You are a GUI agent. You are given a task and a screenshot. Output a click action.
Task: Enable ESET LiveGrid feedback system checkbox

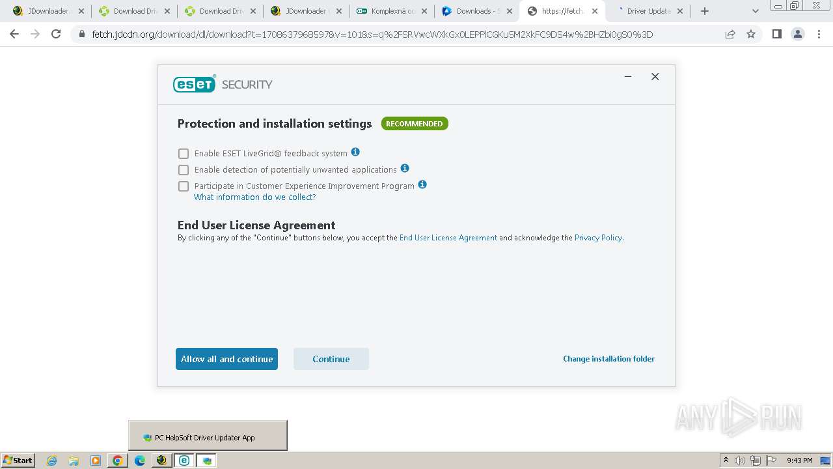184,154
